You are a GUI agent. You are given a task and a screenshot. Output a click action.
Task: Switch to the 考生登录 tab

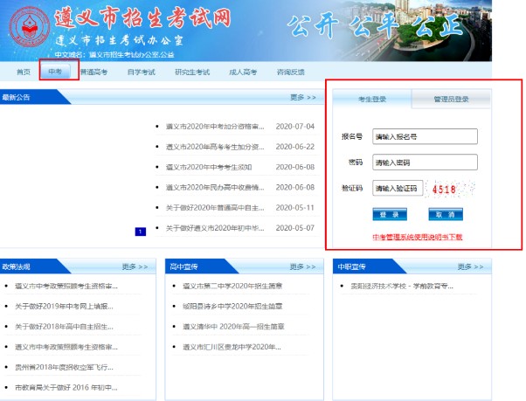point(373,100)
